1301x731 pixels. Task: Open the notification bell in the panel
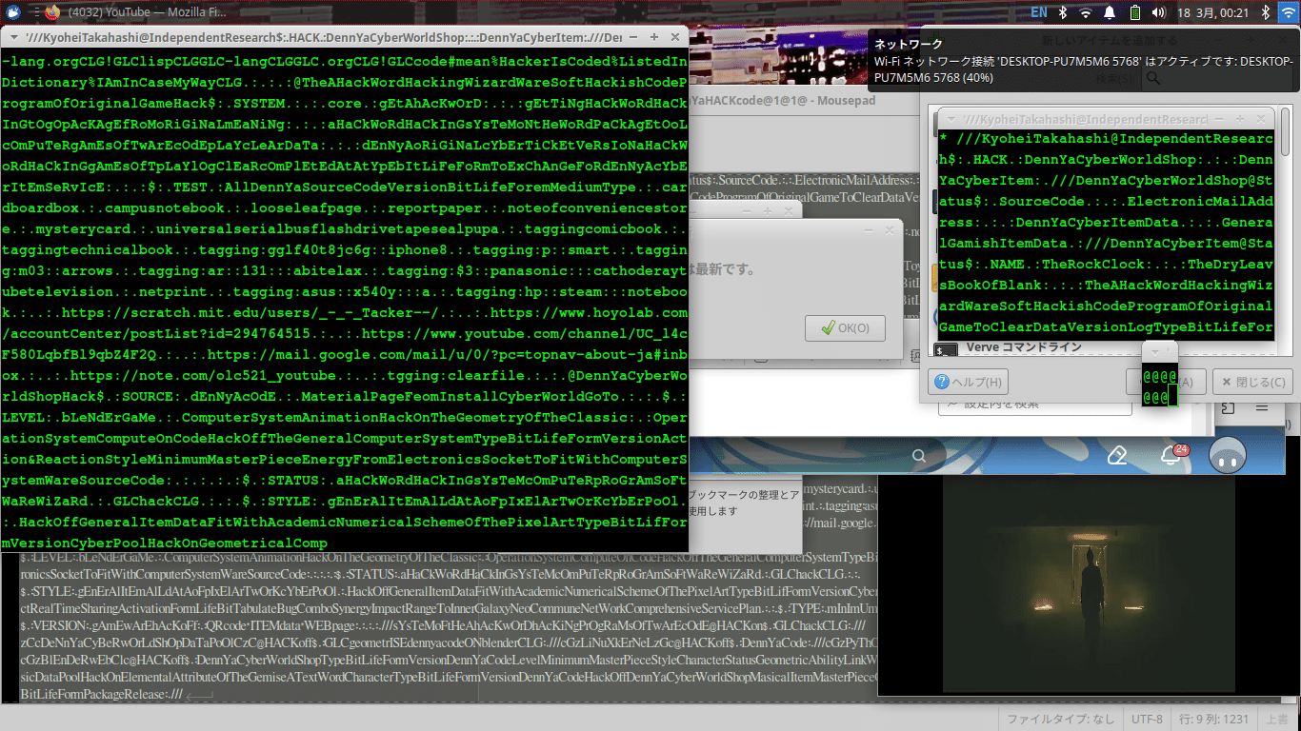point(1110,12)
